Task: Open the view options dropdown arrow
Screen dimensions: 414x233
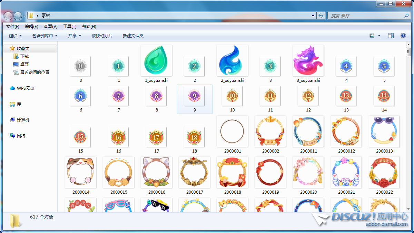Action: pos(379,36)
